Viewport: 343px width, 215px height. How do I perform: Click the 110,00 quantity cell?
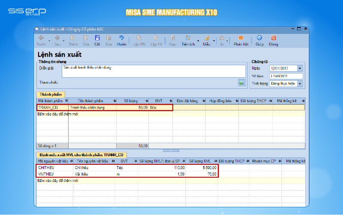162,168
